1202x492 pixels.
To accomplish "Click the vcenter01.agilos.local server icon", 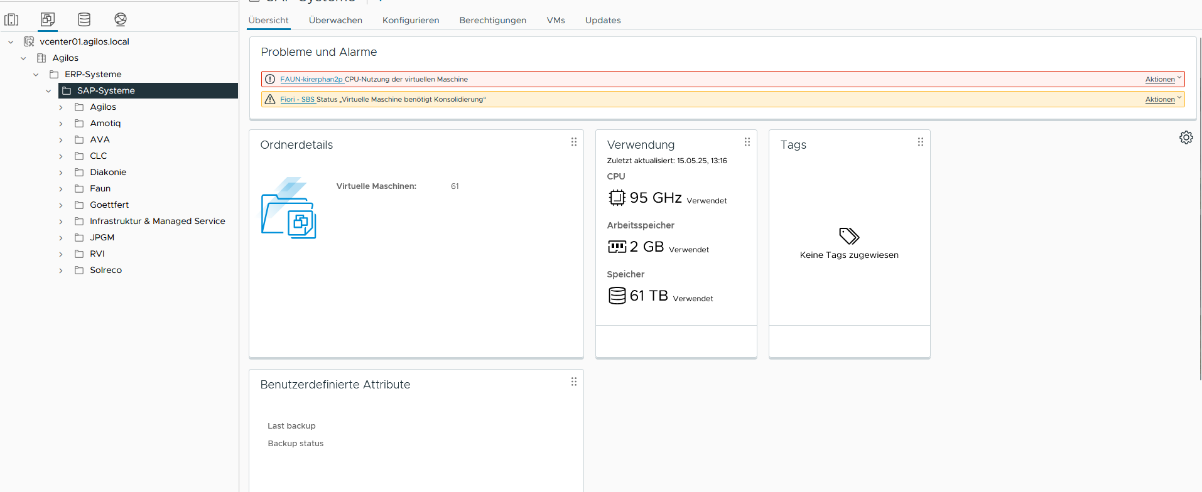I will point(29,41).
